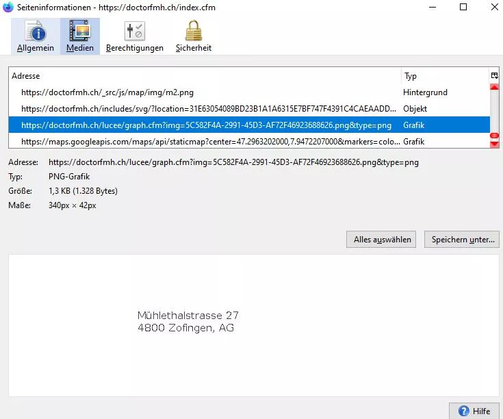
Task: Select the maps.googleapis.com staticmap row
Action: 249,142
